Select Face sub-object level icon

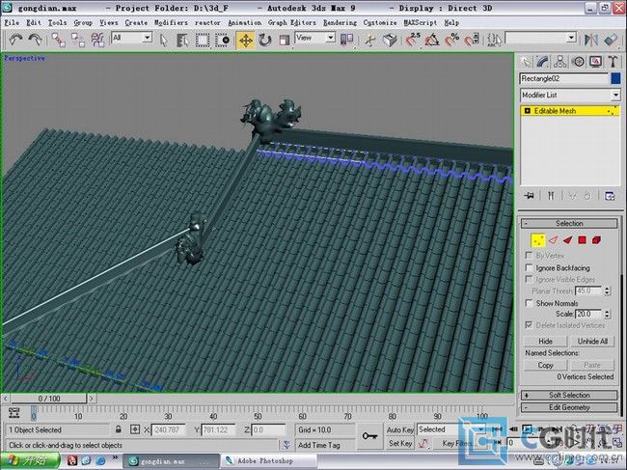click(567, 240)
